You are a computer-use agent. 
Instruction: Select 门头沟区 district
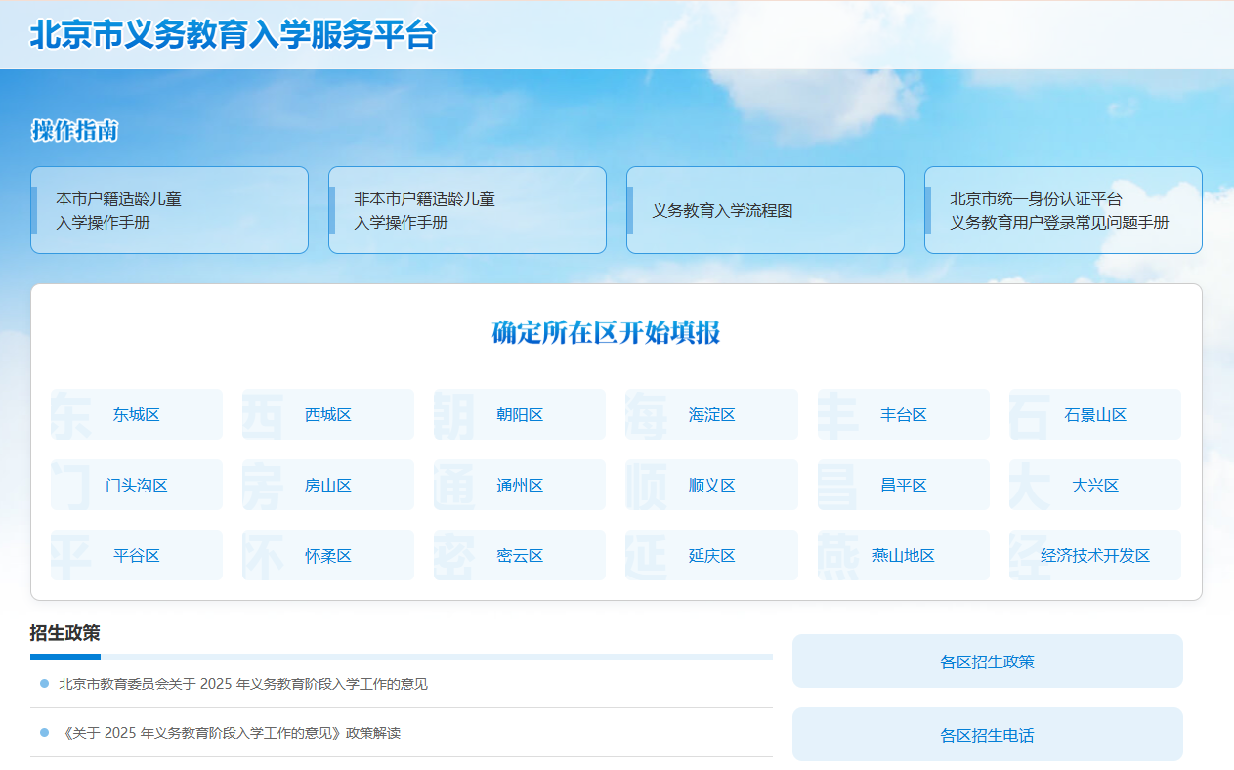[137, 486]
